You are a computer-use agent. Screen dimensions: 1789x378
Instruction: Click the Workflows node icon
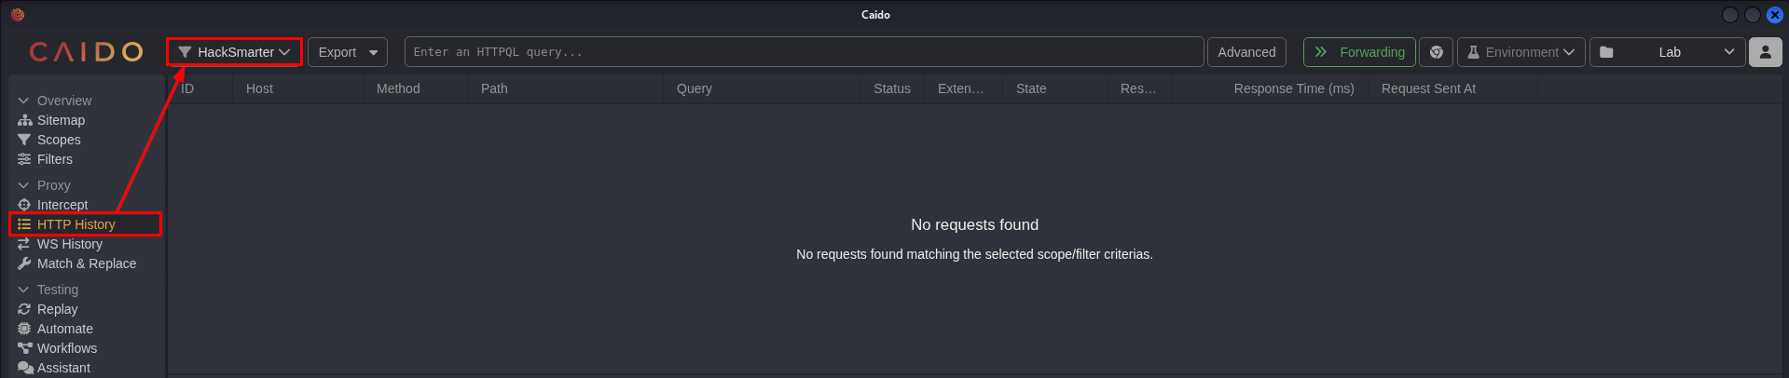(x=24, y=348)
